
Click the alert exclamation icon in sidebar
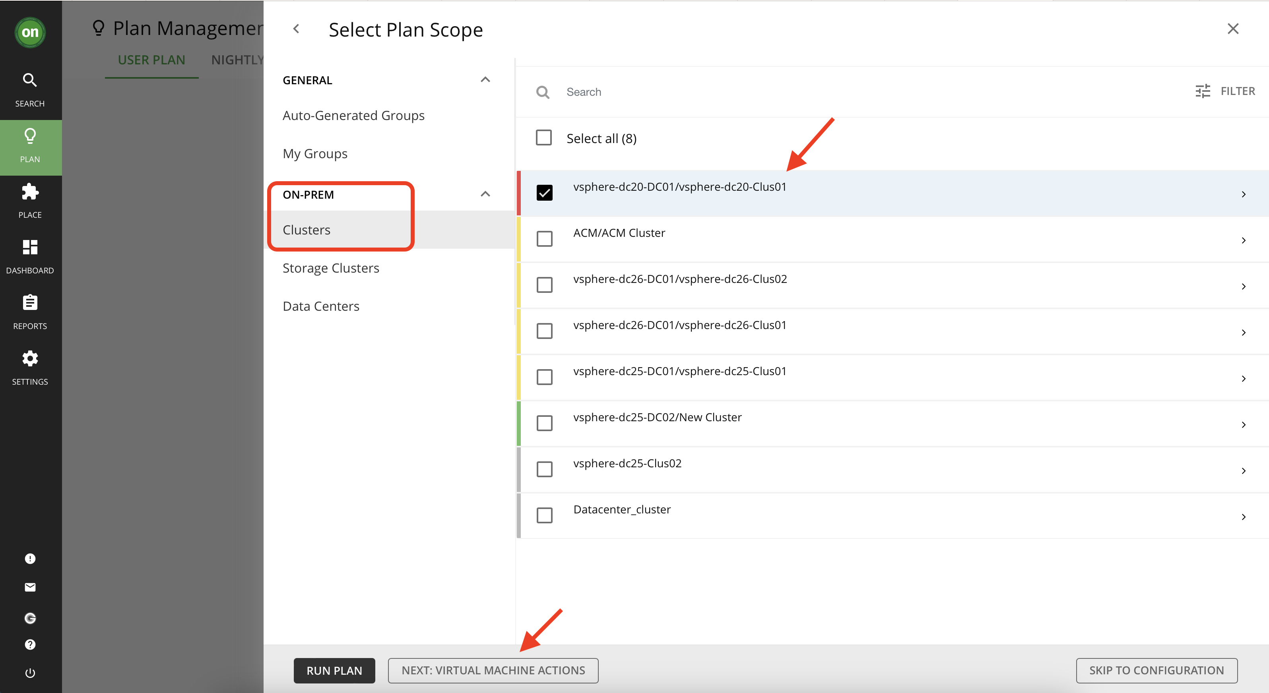coord(30,559)
